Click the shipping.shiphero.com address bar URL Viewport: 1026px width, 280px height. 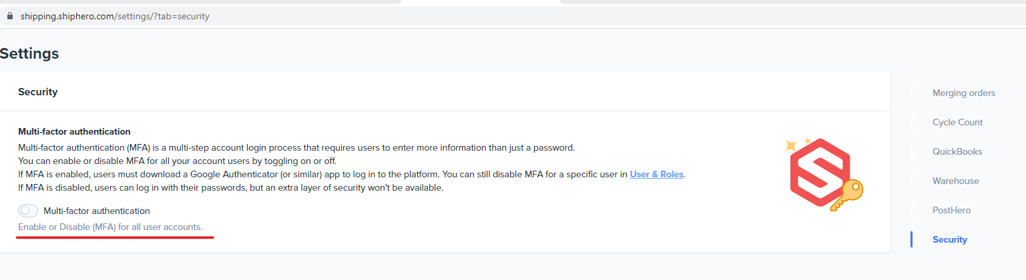[115, 16]
